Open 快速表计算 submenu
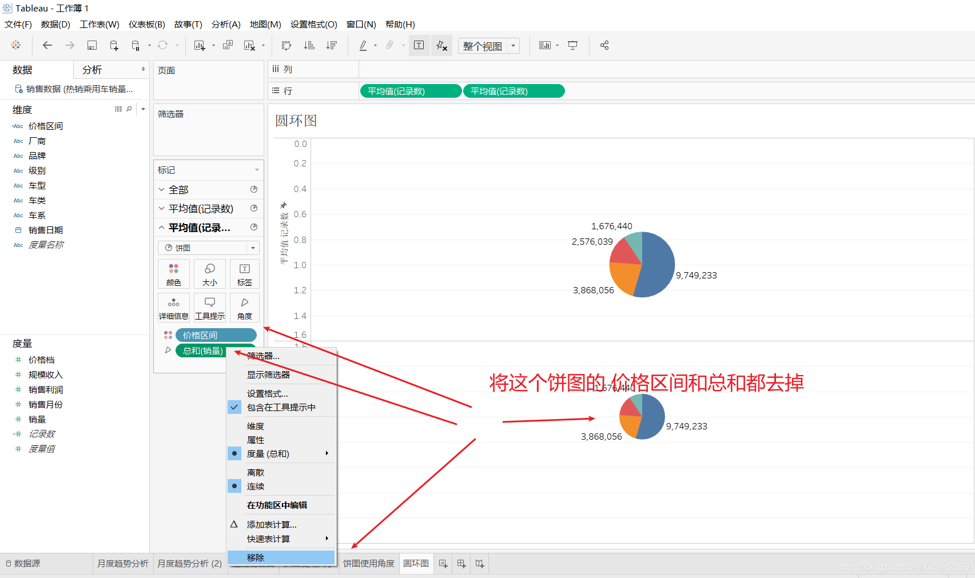Screen dimensions: 975x578 (x=281, y=539)
